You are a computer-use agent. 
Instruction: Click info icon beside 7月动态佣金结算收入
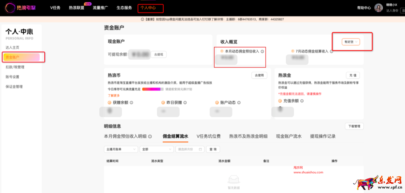pos(331,51)
